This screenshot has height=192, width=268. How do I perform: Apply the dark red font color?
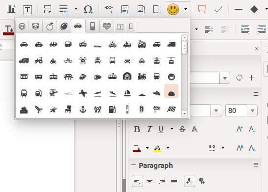pyautogui.click(x=137, y=148)
